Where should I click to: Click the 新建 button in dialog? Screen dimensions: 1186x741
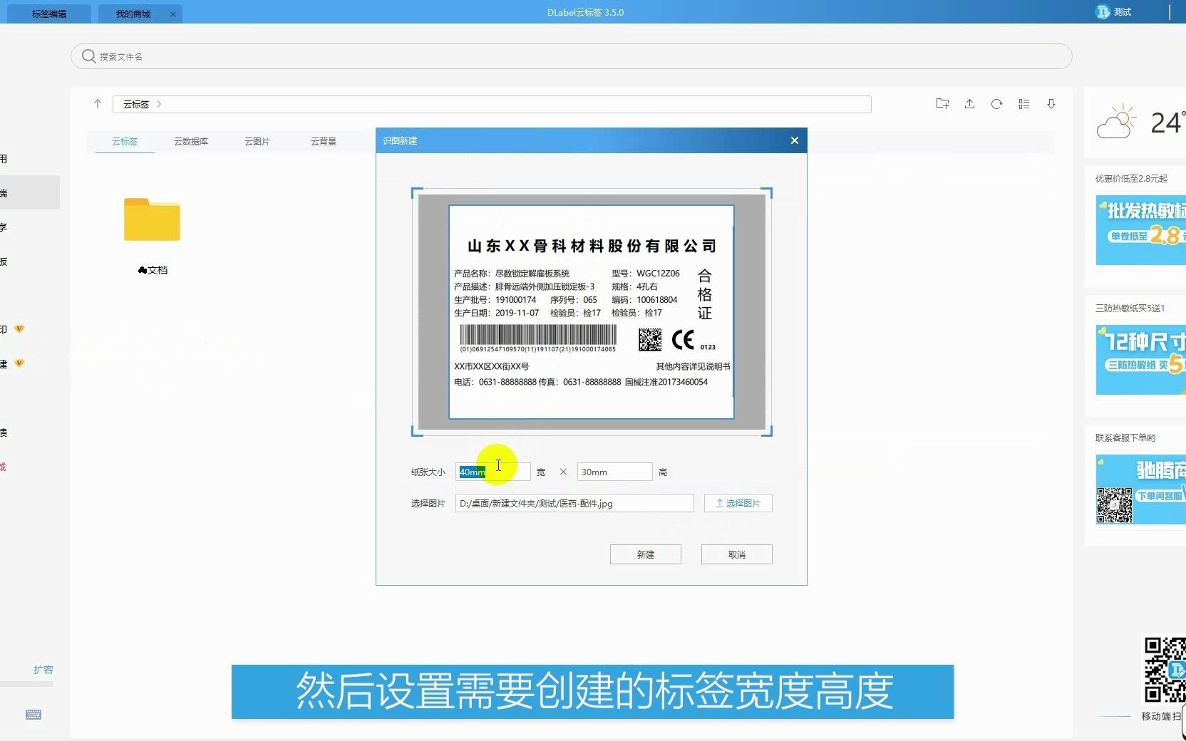[646, 554]
